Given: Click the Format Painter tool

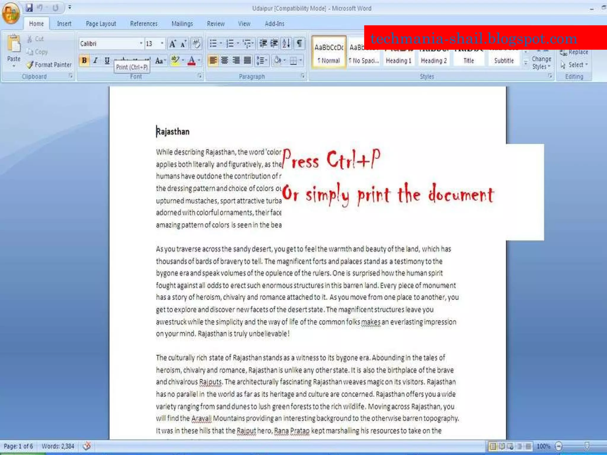Looking at the screenshot, I should point(49,65).
